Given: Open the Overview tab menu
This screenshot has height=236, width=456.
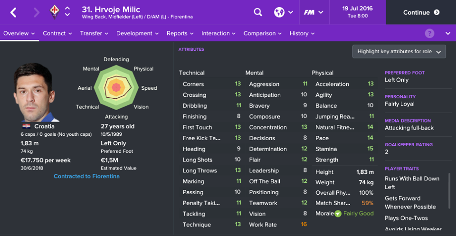Looking at the screenshot, I should [19, 33].
